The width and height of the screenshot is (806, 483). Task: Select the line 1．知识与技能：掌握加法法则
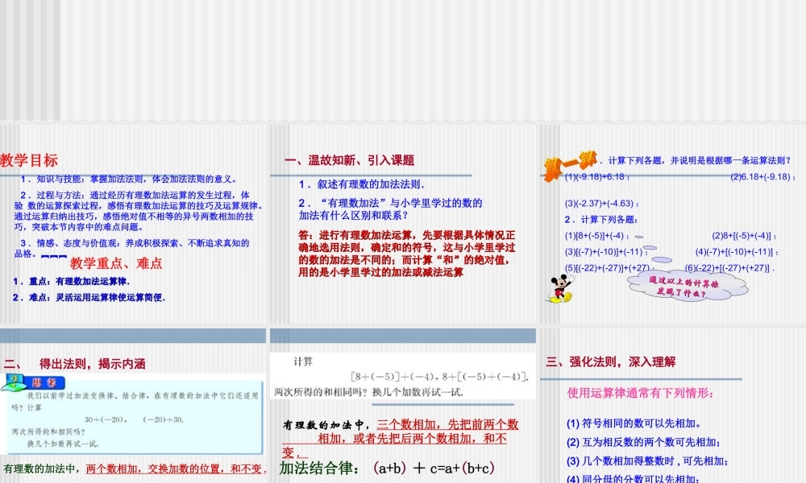pyautogui.click(x=128, y=180)
